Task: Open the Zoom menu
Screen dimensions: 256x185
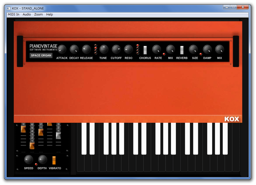Action: [x=38, y=14]
